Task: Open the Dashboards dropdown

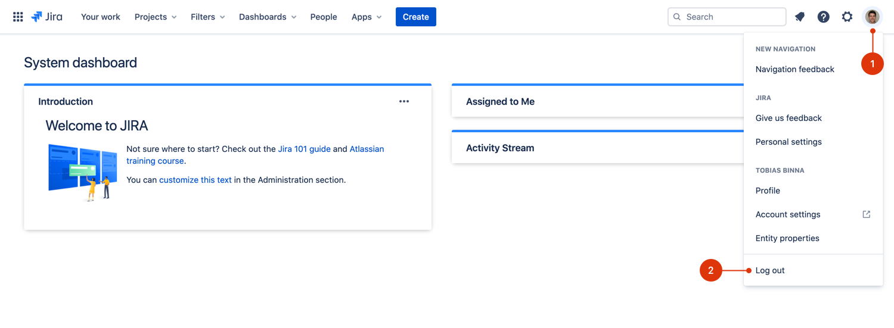Action: coord(268,17)
